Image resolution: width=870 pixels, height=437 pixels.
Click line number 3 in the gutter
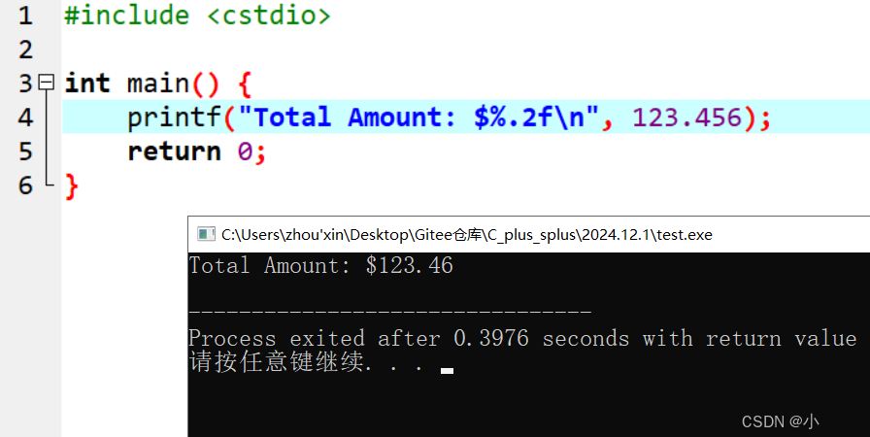(25, 84)
